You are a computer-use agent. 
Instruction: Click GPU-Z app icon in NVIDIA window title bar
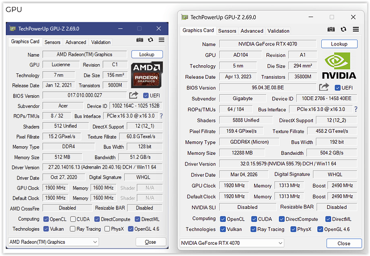pos(185,17)
